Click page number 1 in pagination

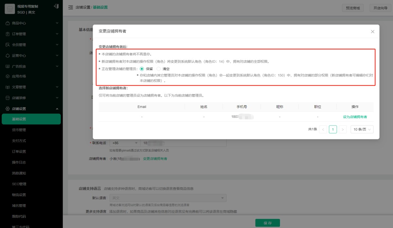pos(333,130)
